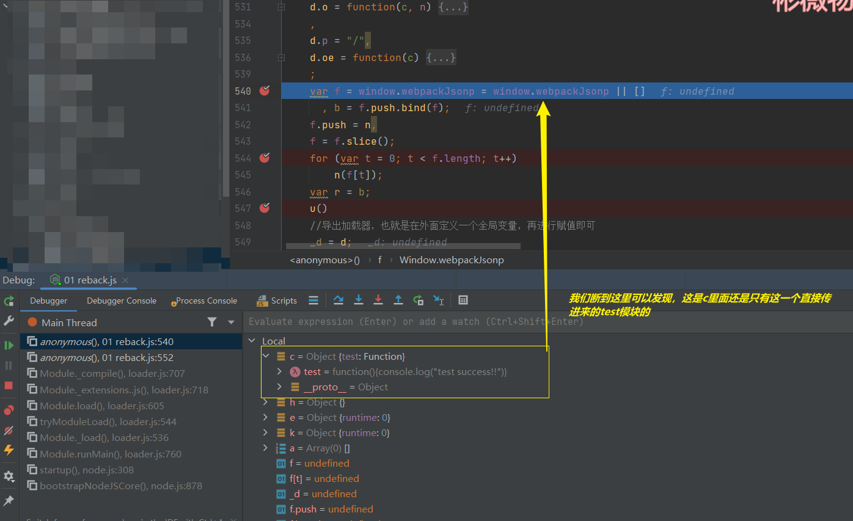Expand the test function entry
This screenshot has width=853, height=521.
[279, 371]
